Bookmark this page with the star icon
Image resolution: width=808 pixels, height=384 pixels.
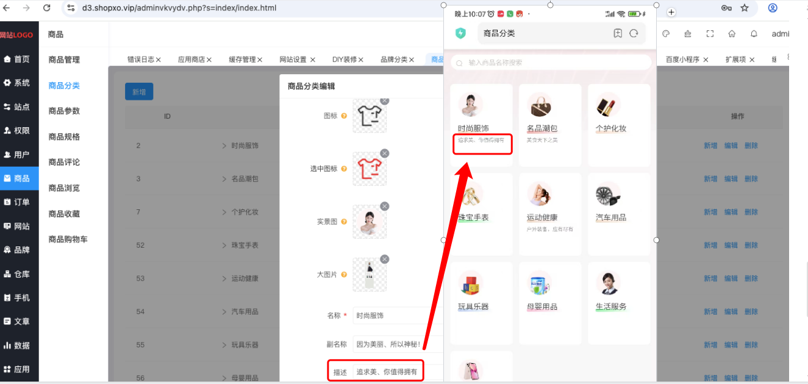pos(745,8)
